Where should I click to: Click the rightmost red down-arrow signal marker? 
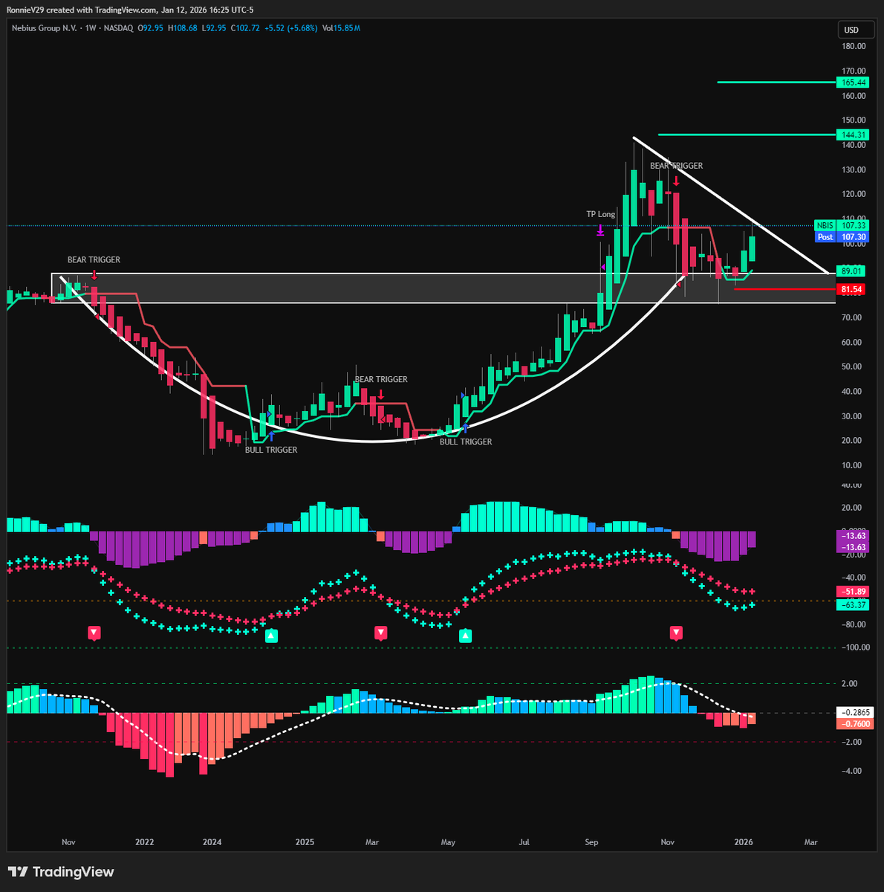tap(676, 633)
